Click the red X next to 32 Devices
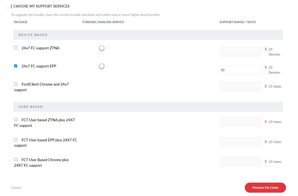This screenshot has height=196, width=298. point(266,67)
